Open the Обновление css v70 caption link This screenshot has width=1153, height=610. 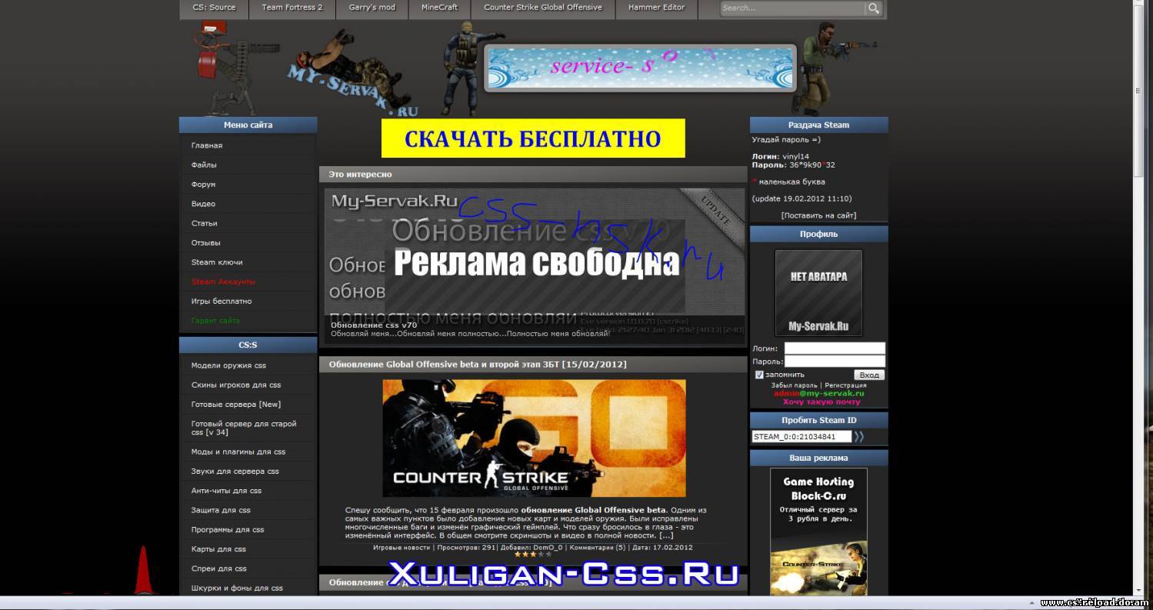[374, 325]
